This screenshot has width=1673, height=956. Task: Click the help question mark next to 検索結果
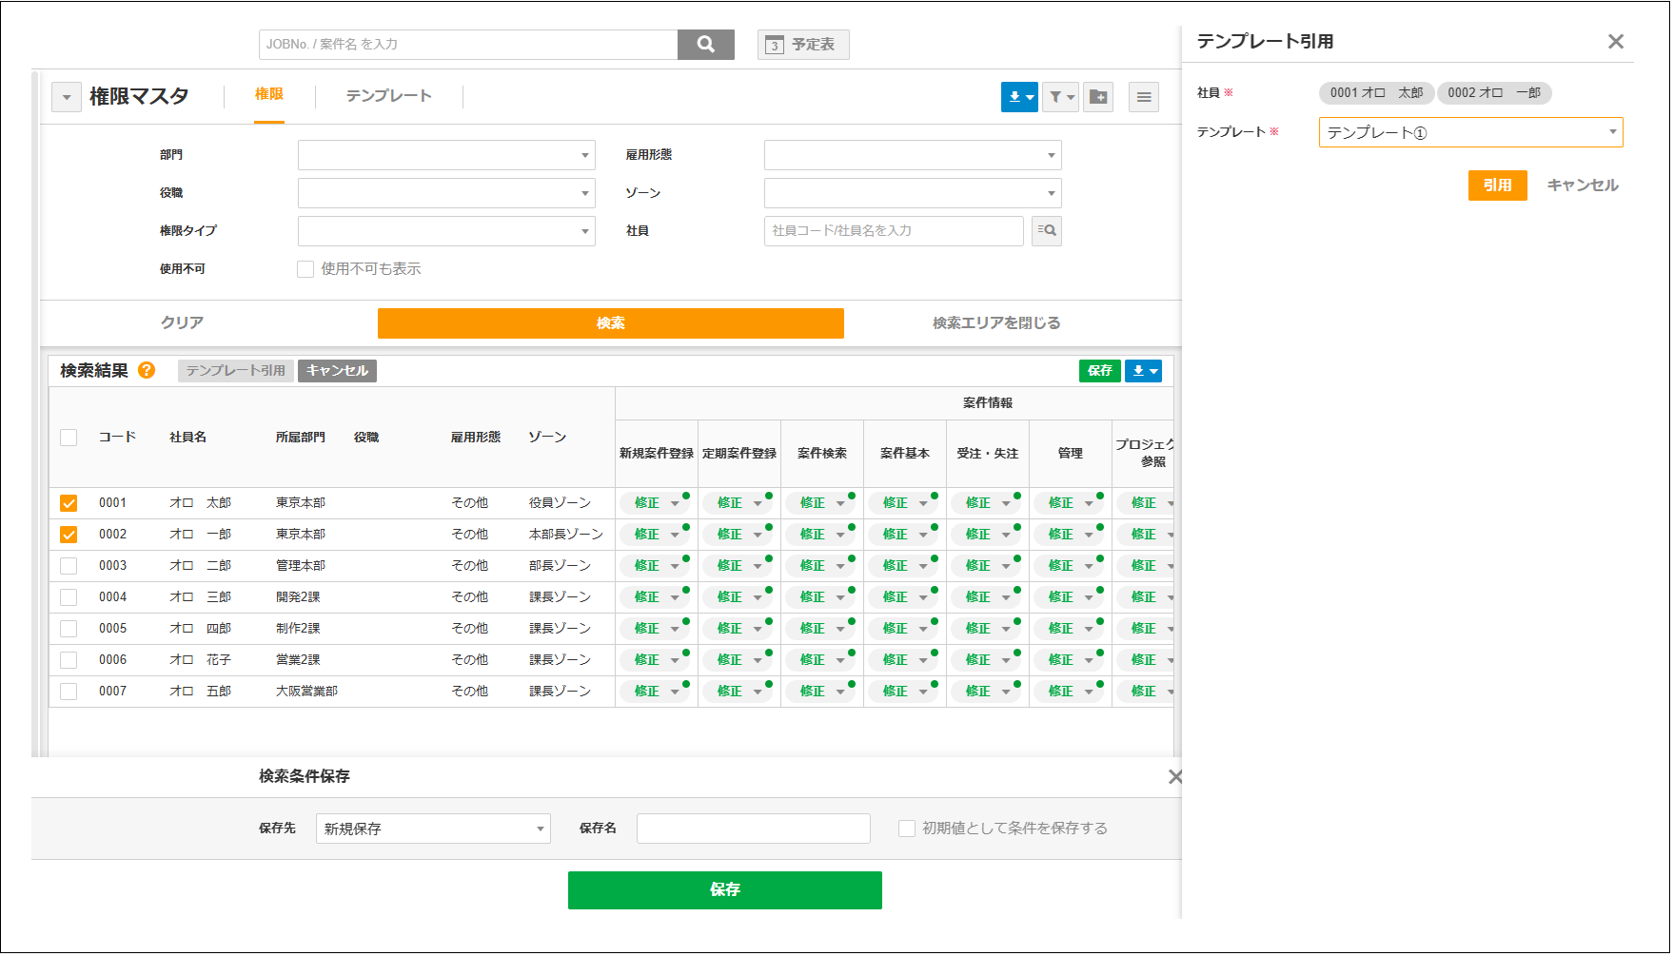point(148,371)
